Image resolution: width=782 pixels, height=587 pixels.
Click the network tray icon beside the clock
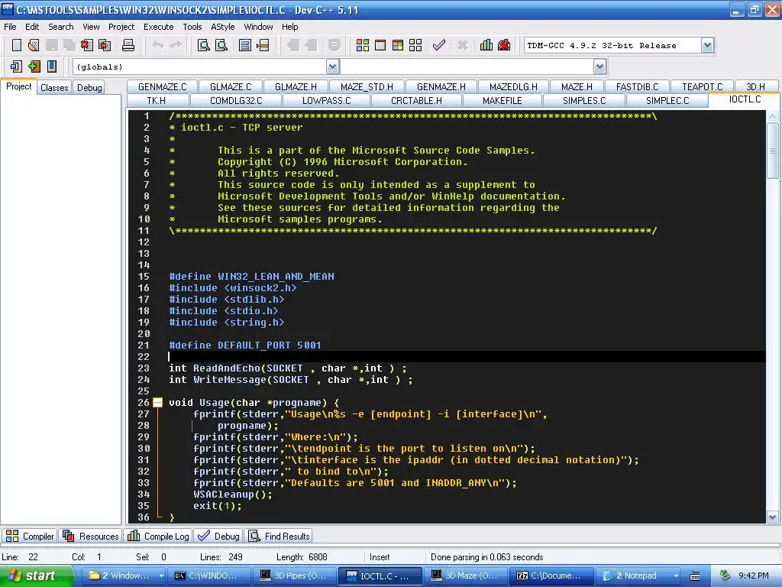(725, 576)
